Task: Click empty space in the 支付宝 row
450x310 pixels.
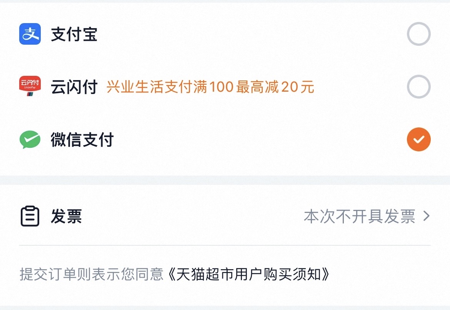Action: click(x=250, y=35)
